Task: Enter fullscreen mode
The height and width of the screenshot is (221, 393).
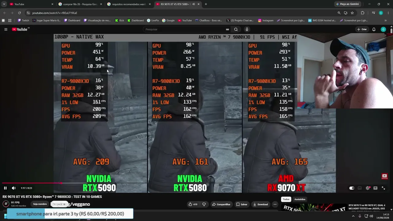Action: [383, 188]
